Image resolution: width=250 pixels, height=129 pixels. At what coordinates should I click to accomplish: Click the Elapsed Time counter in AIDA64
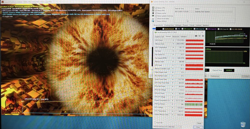229,70
